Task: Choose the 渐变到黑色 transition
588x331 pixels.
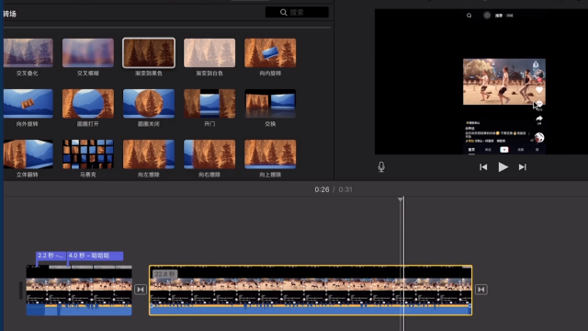Action: pos(149,53)
